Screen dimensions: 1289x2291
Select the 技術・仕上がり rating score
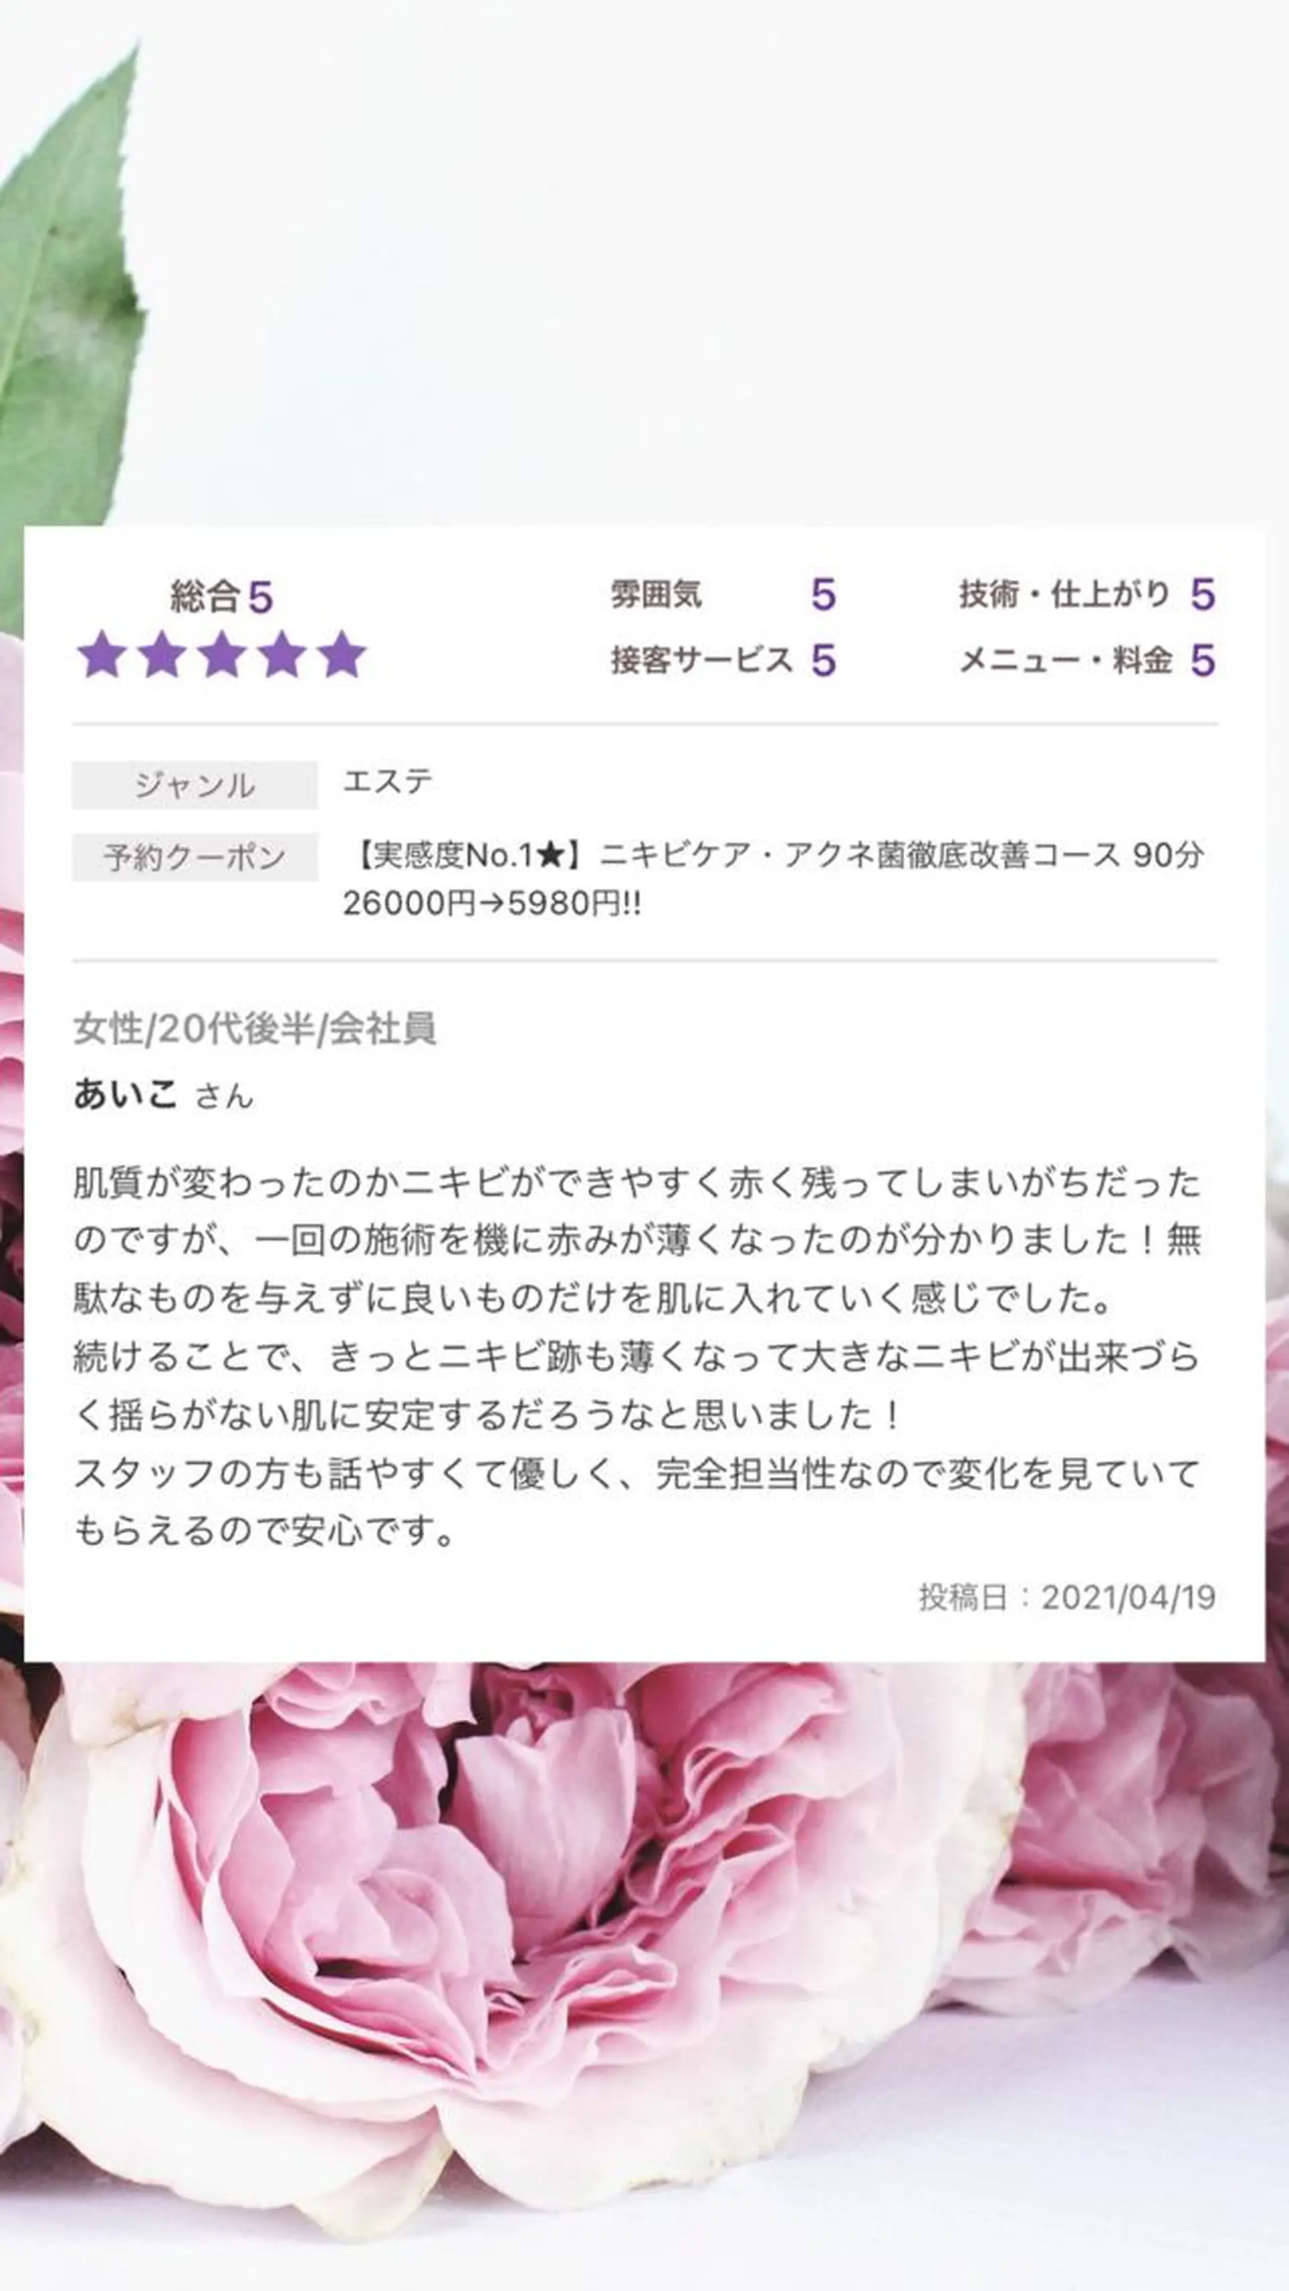click(x=1202, y=594)
